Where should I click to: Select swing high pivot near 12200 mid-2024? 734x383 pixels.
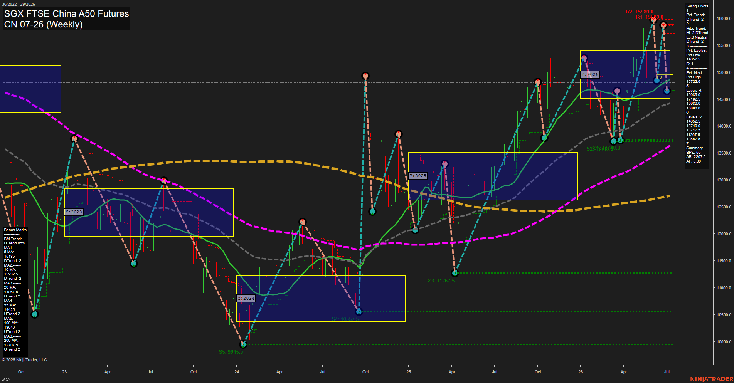tap(303, 222)
